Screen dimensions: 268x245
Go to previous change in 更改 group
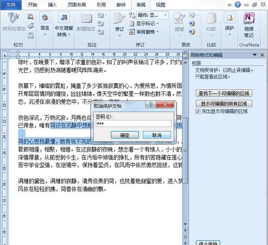[192, 23]
